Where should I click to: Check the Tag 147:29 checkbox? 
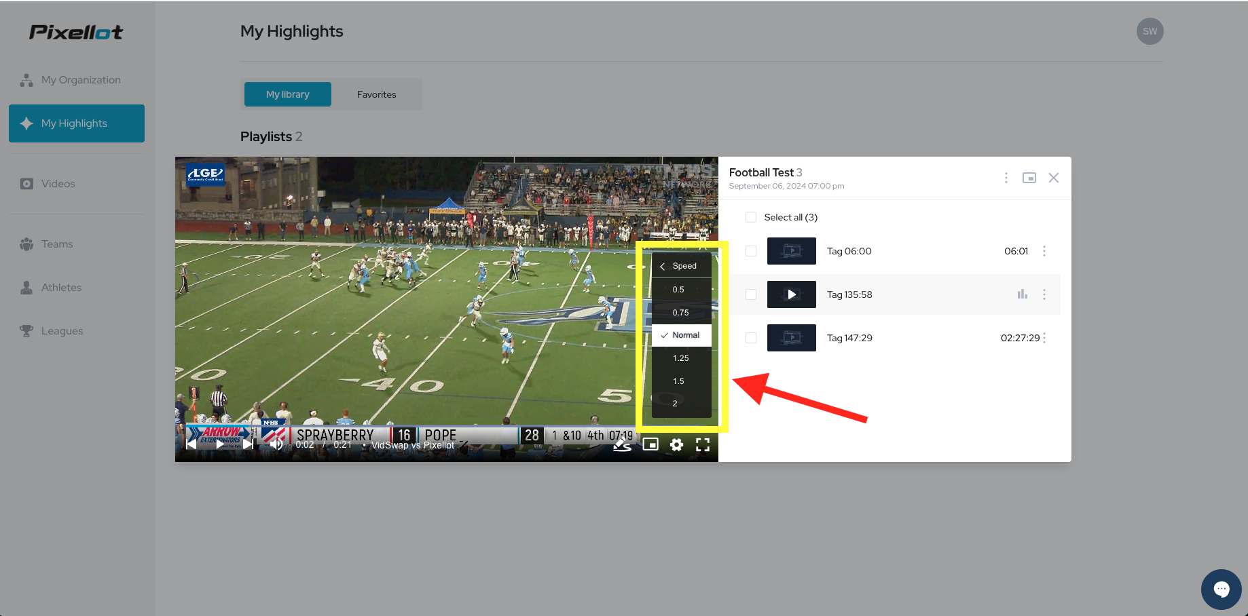(x=751, y=338)
